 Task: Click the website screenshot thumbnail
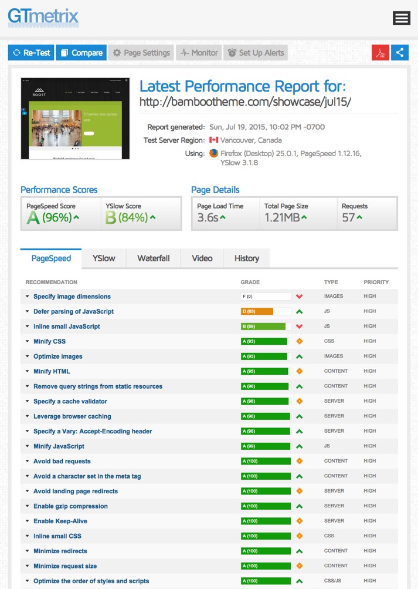coord(75,118)
